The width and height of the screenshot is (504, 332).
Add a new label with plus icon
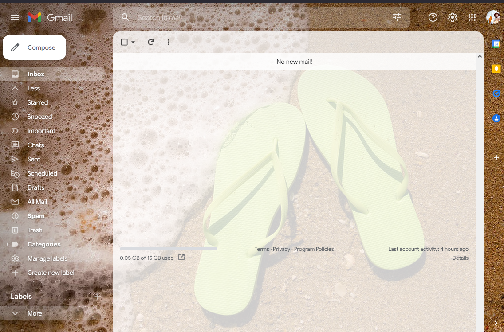98,297
